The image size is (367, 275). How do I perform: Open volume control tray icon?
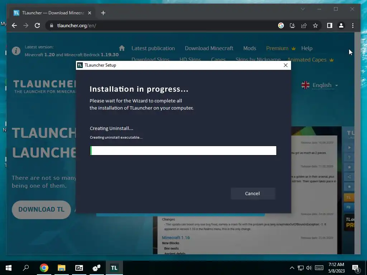309,268
